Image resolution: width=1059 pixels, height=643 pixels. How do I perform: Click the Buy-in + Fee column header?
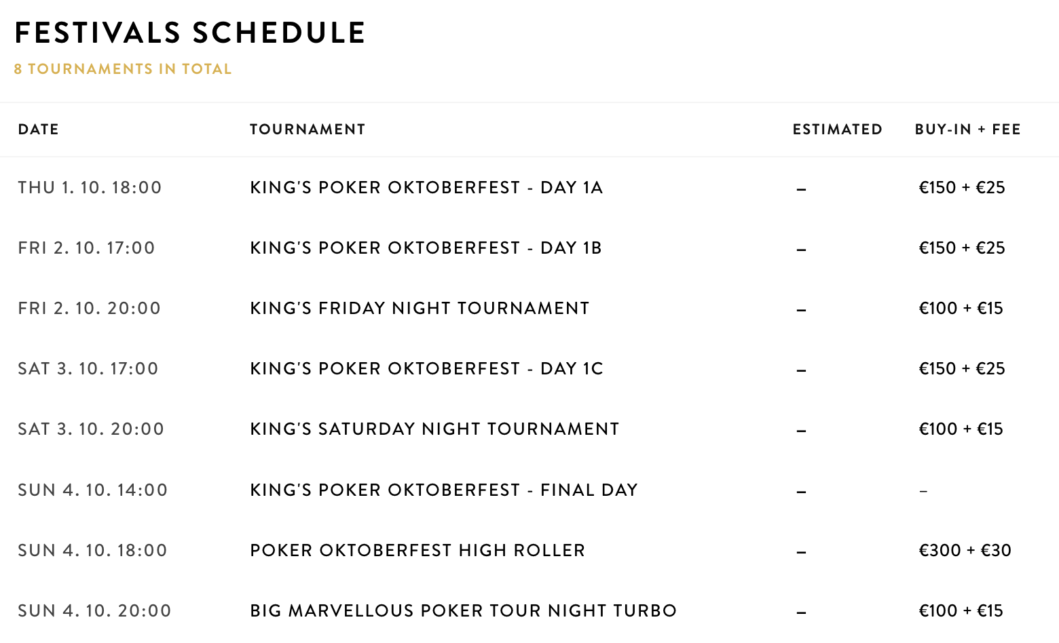pyautogui.click(x=967, y=130)
